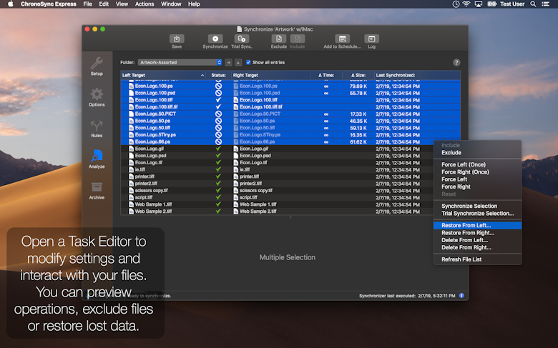Open the Wi-Fi menu bar icon
The height and width of the screenshot is (348, 558).
466,4
